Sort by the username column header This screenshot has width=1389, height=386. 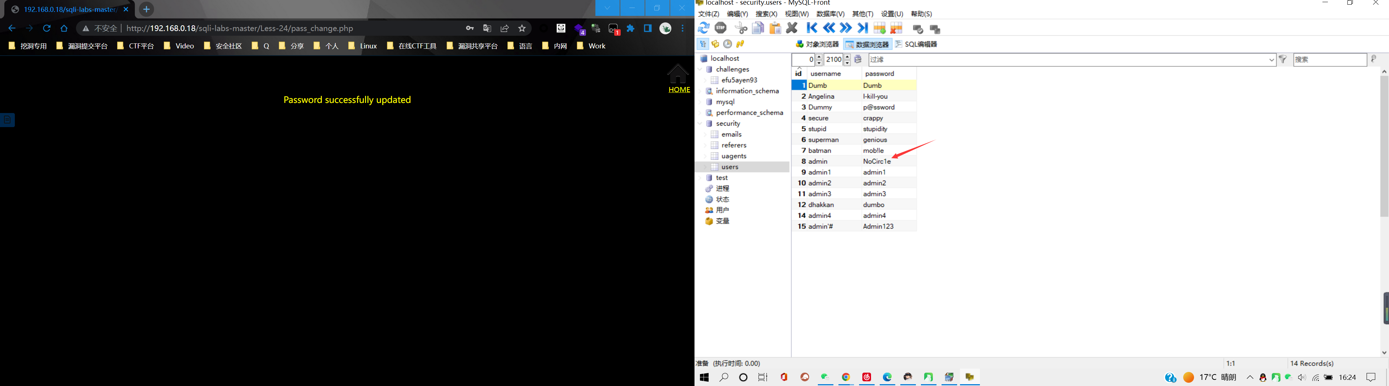click(834, 74)
